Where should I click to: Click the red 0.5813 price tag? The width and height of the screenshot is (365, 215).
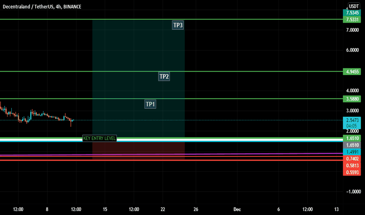352,165
